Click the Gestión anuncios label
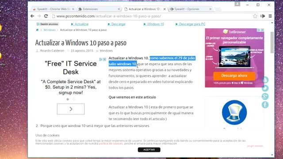 (x=47, y=24)
